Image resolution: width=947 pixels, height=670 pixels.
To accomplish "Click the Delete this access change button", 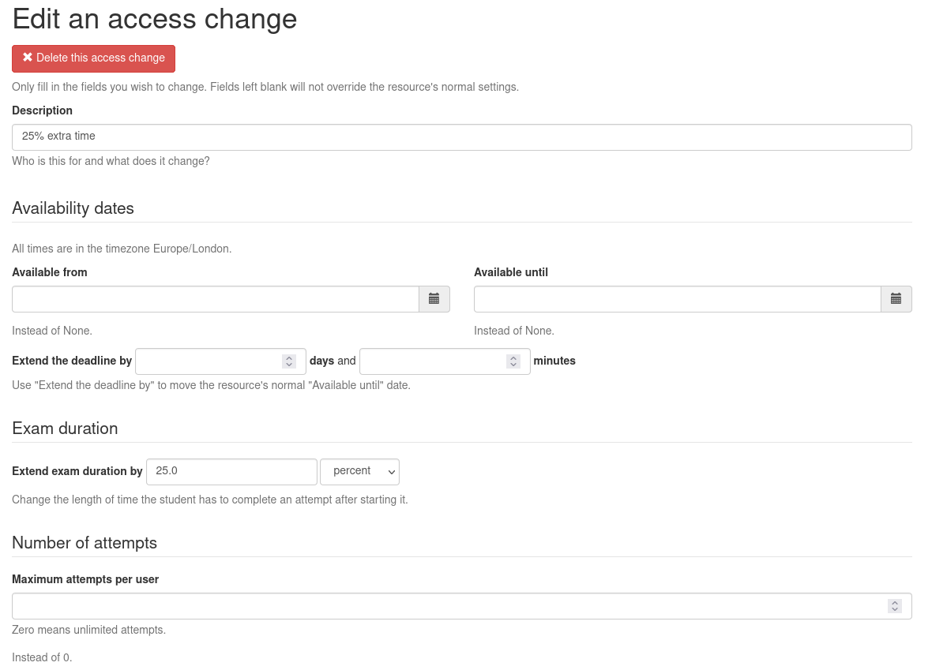I will tap(93, 58).
